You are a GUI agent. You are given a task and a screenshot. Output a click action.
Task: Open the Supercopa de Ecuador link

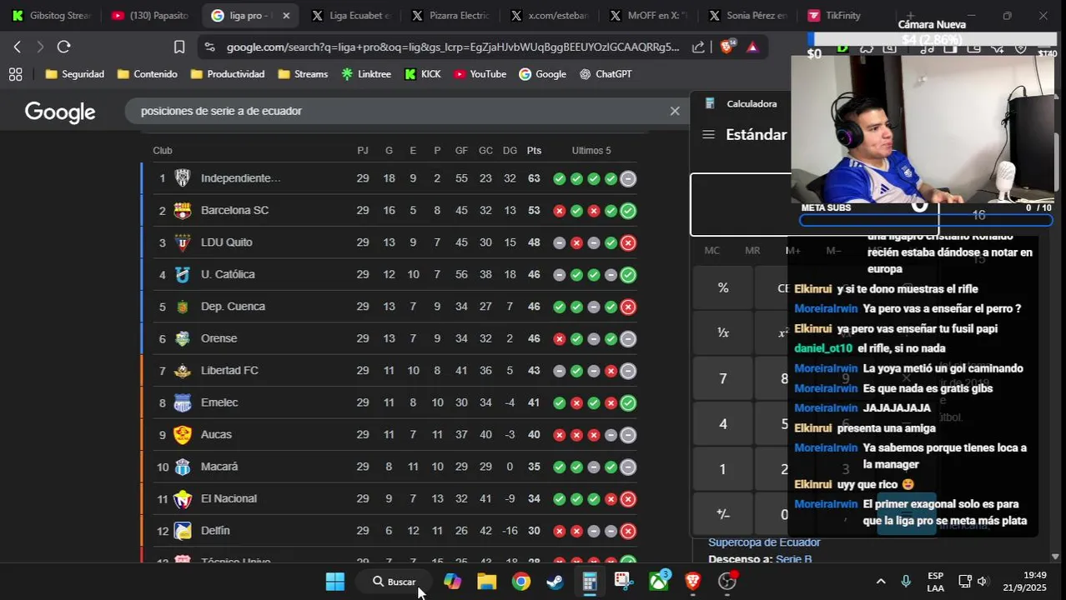(764, 542)
